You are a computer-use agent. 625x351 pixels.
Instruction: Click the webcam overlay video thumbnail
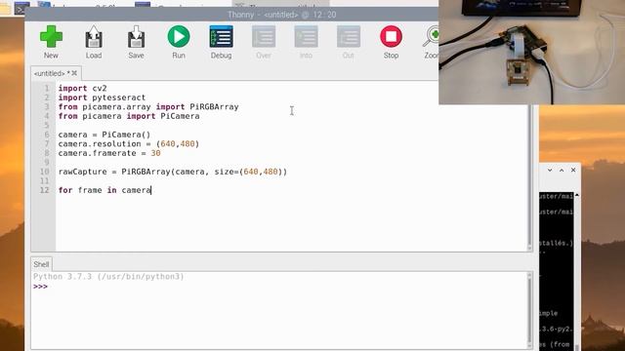(531, 52)
